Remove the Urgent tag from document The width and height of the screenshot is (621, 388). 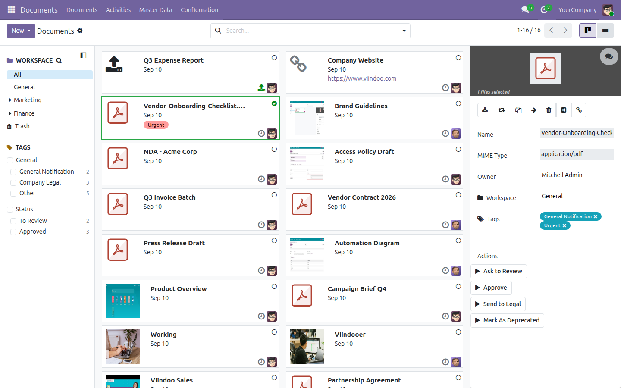pyautogui.click(x=564, y=226)
